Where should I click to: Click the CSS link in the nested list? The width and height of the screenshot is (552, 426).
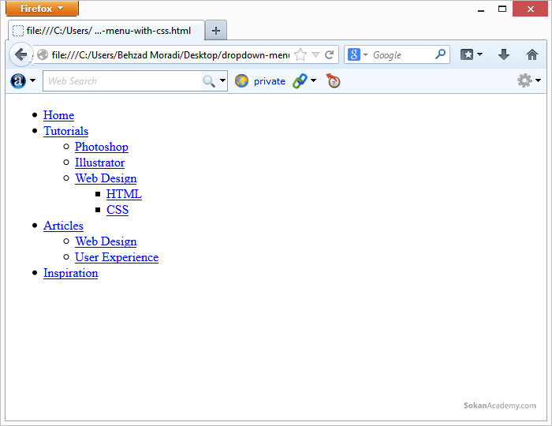(x=117, y=210)
